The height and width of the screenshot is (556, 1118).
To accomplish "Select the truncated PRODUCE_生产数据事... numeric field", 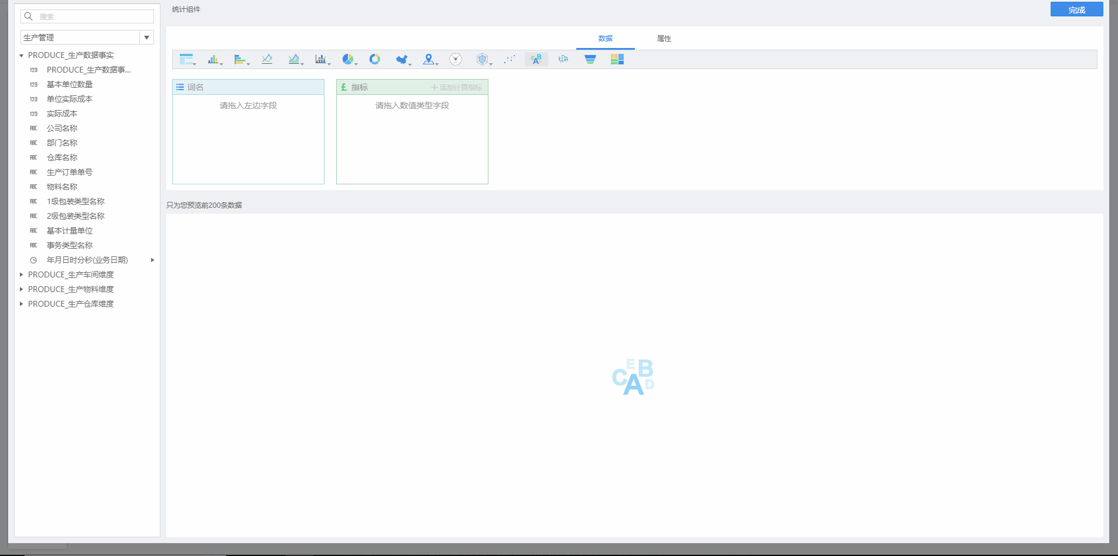I will pyautogui.click(x=89, y=70).
